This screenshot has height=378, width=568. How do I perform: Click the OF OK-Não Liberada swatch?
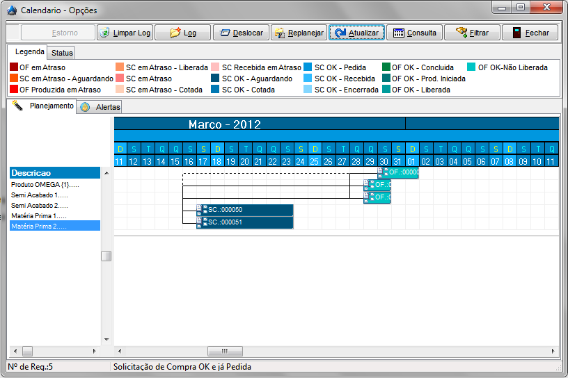(x=471, y=67)
